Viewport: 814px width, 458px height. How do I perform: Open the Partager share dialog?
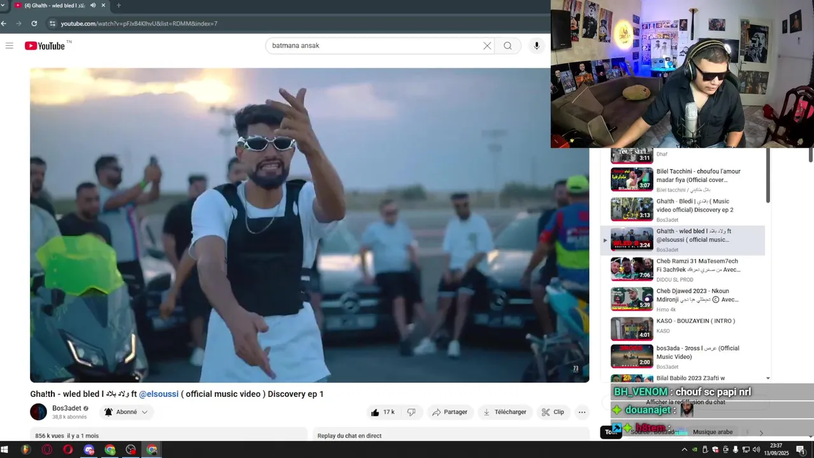coord(450,412)
